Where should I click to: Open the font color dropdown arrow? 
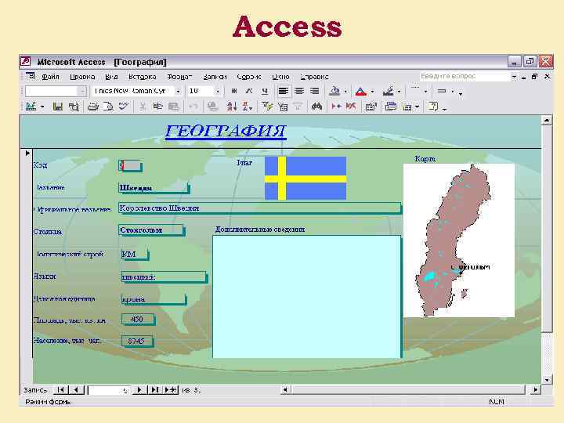372,92
